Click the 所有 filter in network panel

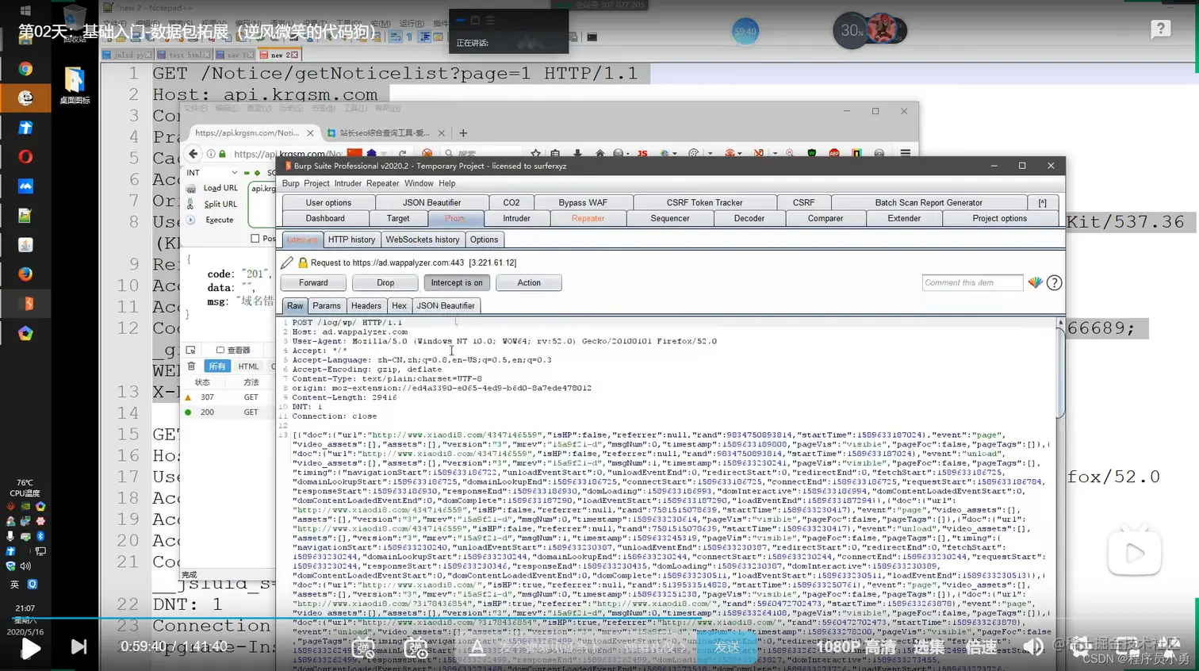click(216, 366)
